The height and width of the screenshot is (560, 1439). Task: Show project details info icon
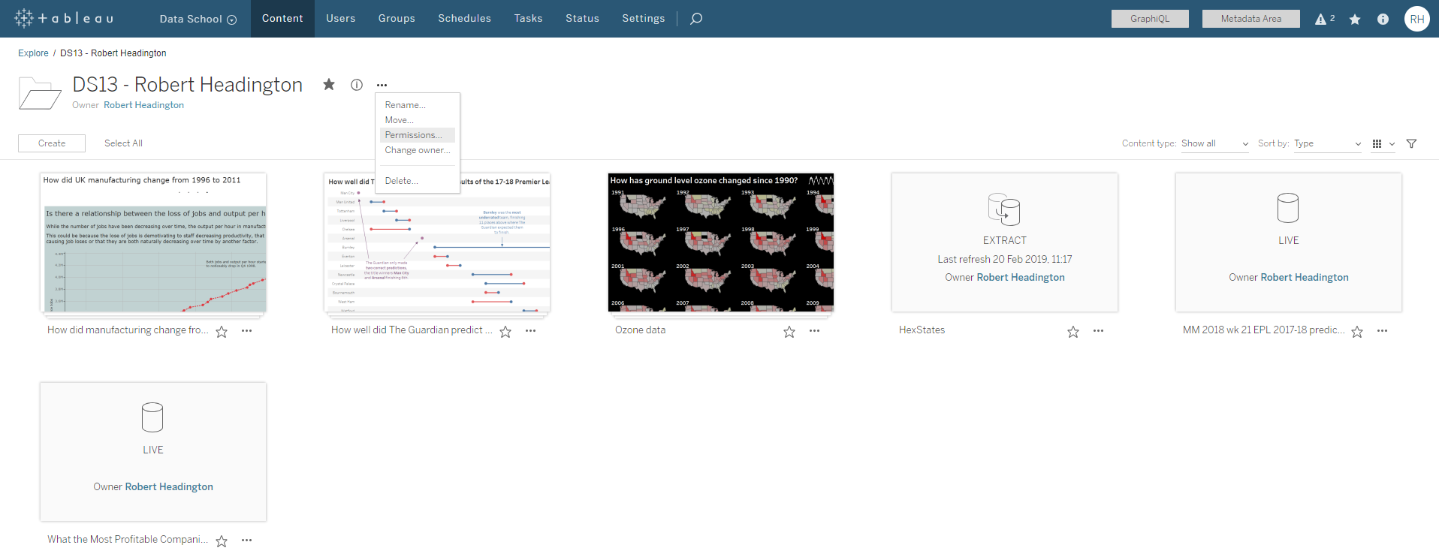click(357, 85)
